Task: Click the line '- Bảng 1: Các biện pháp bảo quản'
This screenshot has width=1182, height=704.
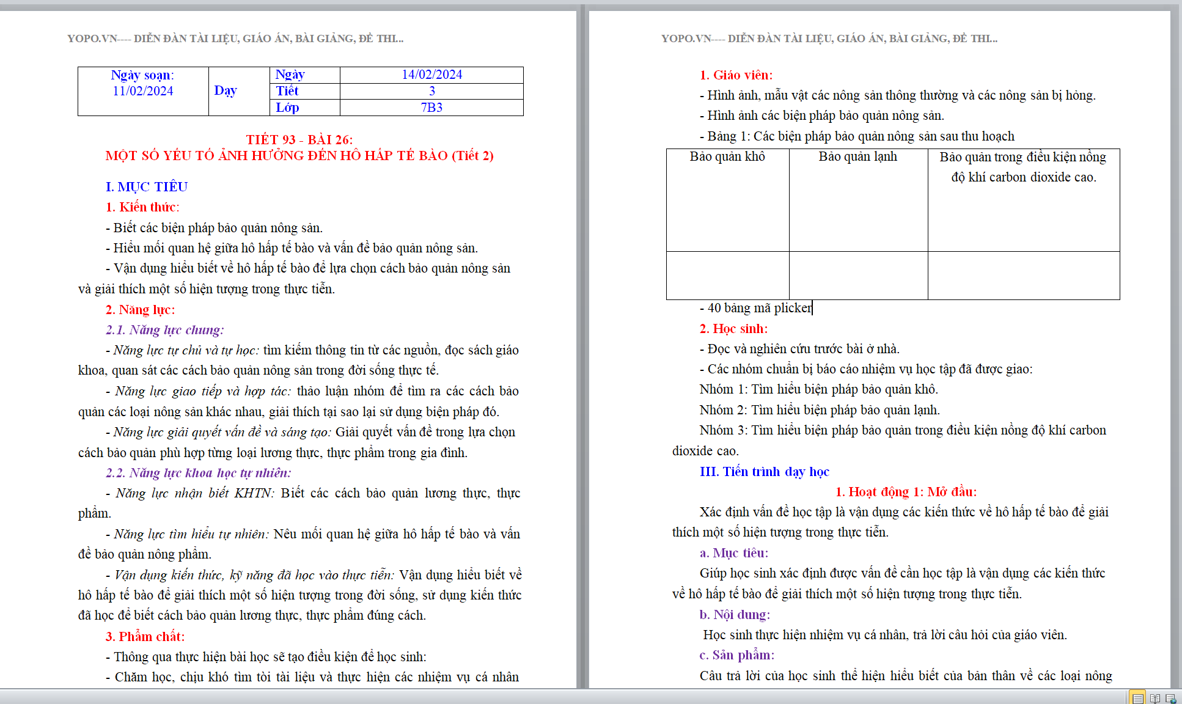Action: pyautogui.click(x=857, y=136)
